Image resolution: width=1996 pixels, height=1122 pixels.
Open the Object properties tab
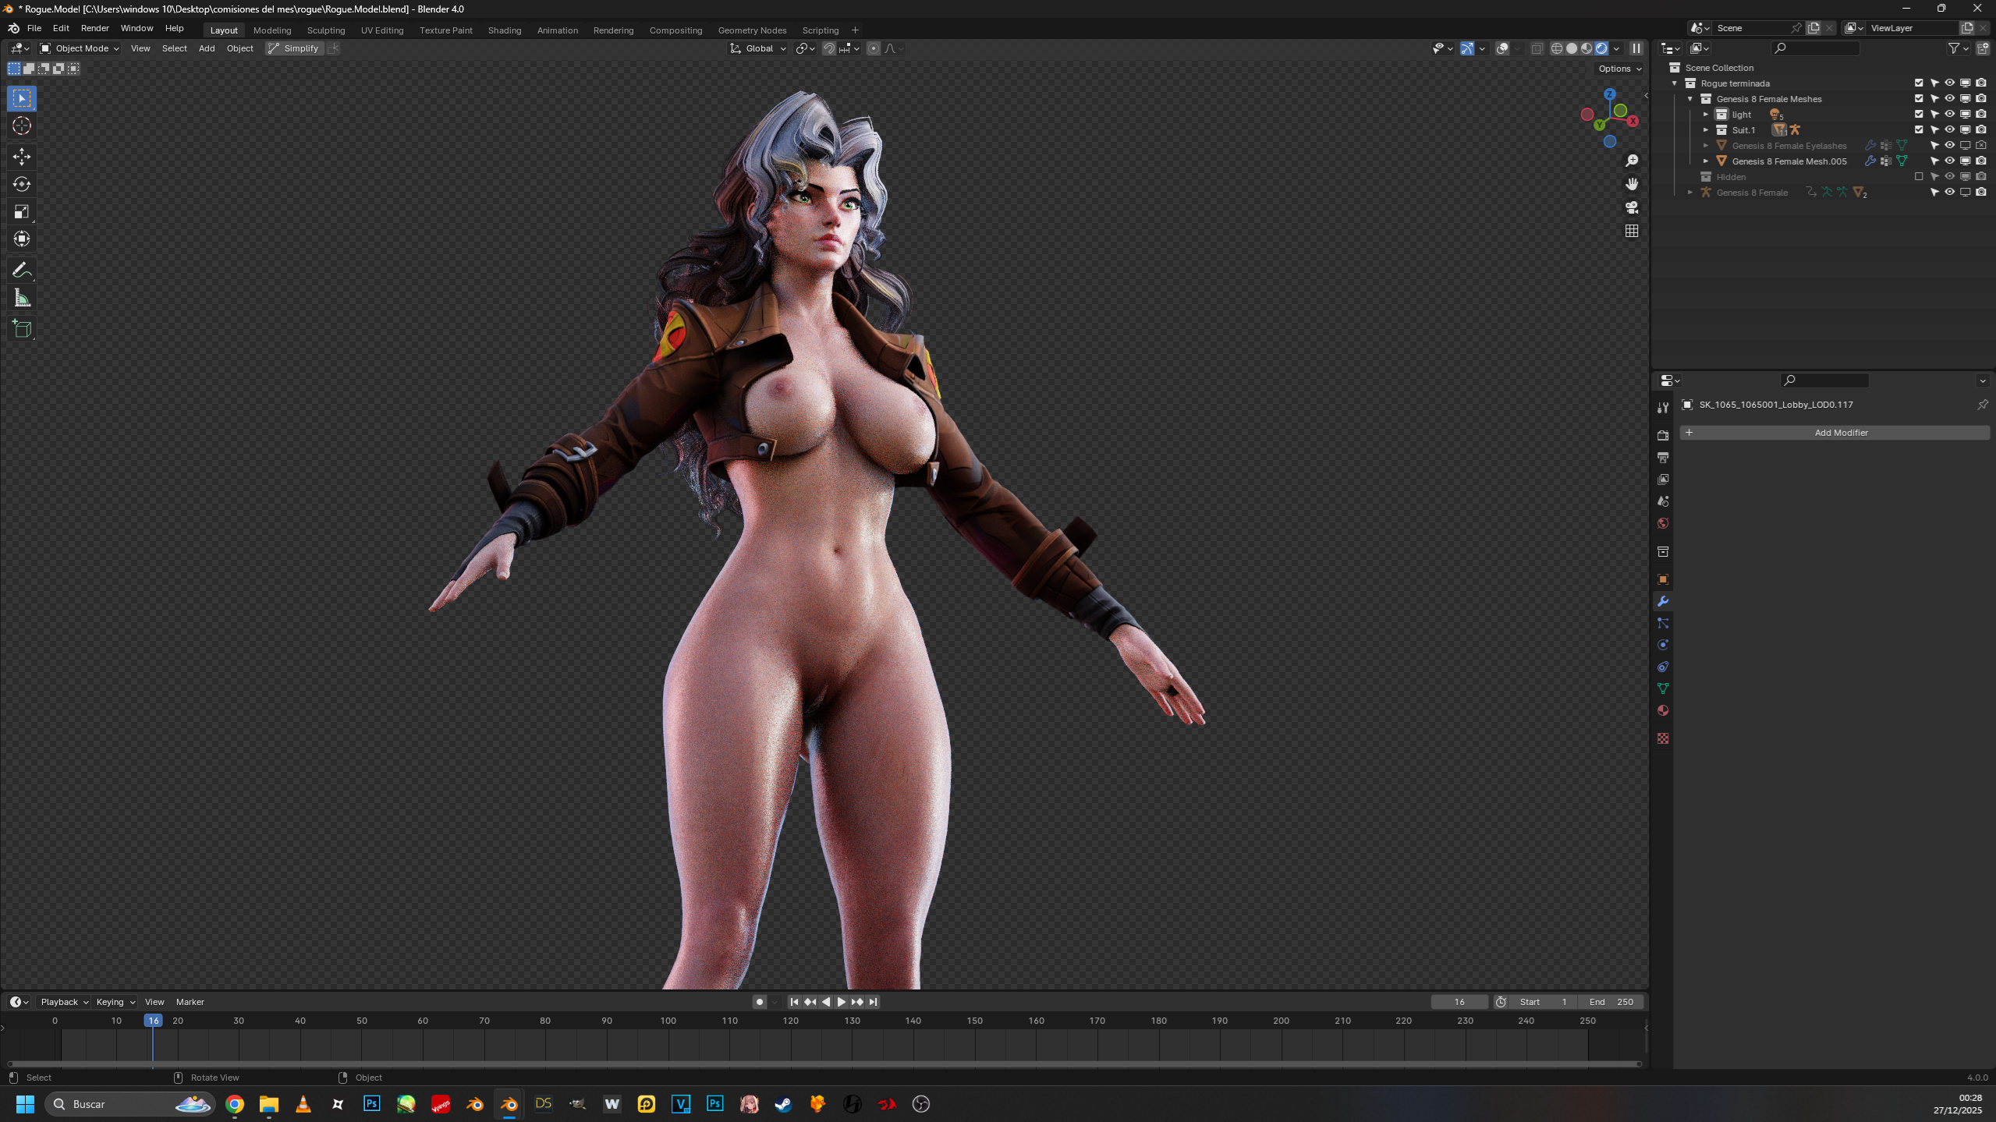[x=1663, y=579]
